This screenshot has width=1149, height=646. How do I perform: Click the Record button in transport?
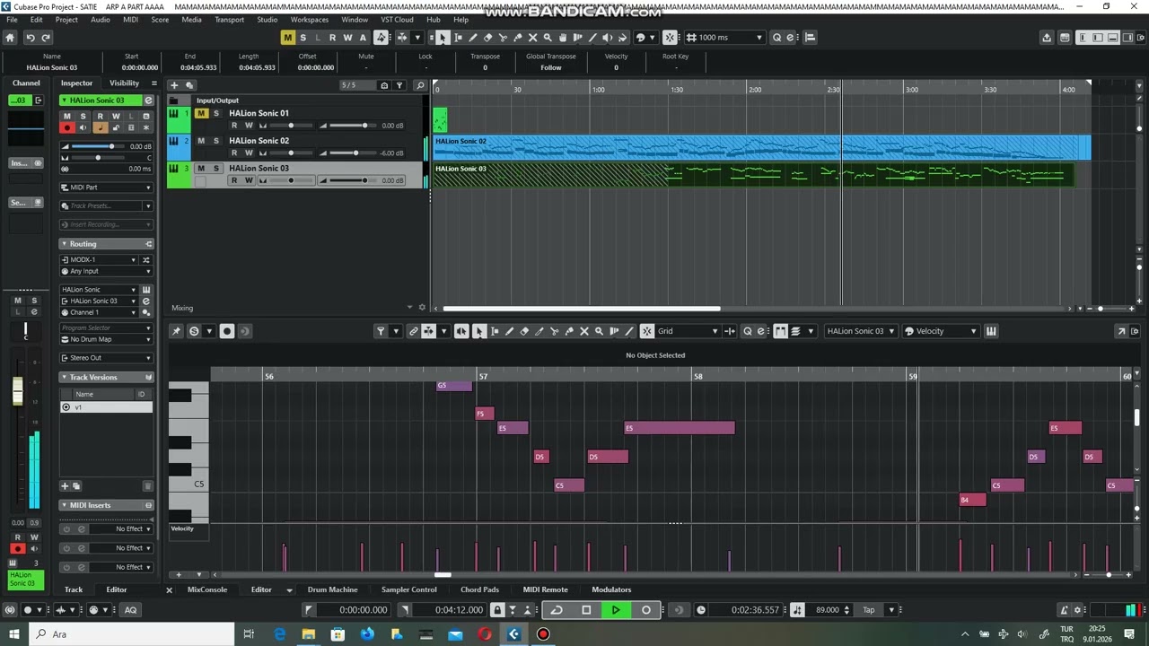coord(645,610)
